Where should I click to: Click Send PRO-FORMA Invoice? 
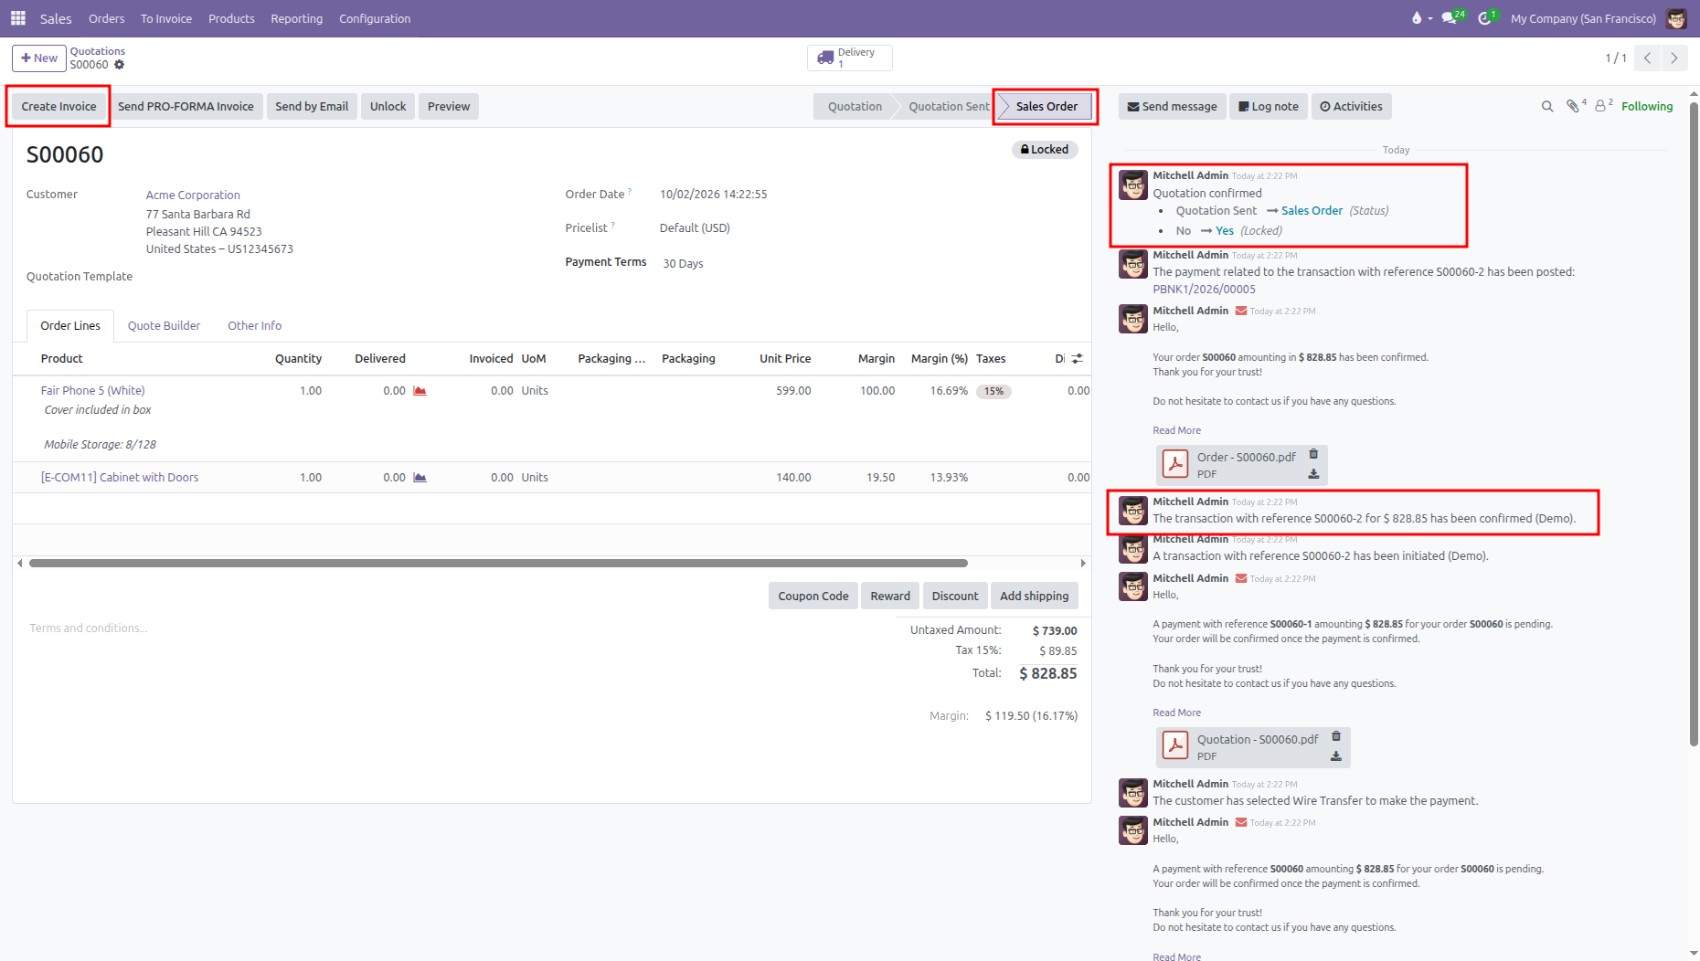coord(186,107)
